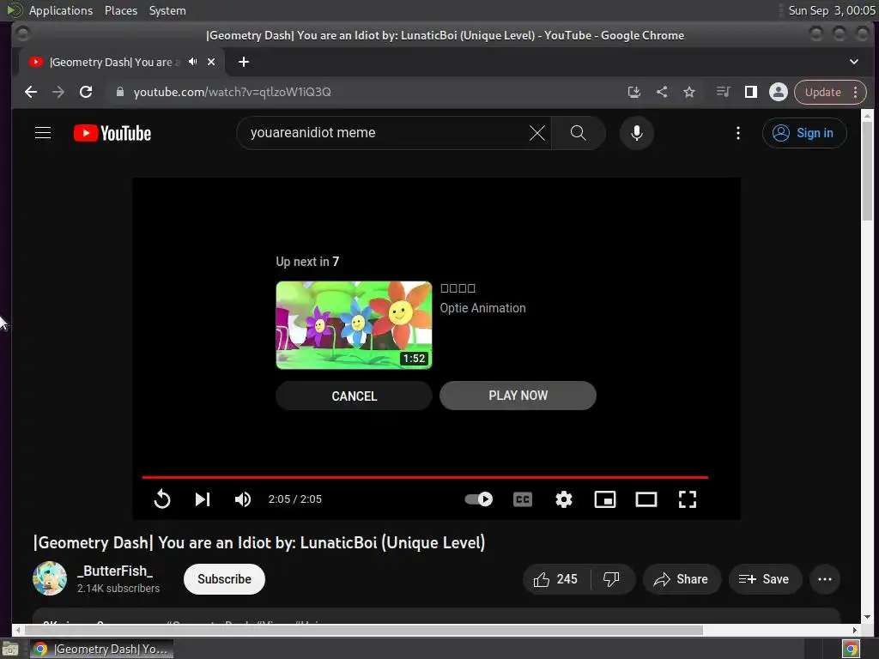Screen dimensions: 879x659
Task: Open the player settings gear
Action: [x=563, y=499]
